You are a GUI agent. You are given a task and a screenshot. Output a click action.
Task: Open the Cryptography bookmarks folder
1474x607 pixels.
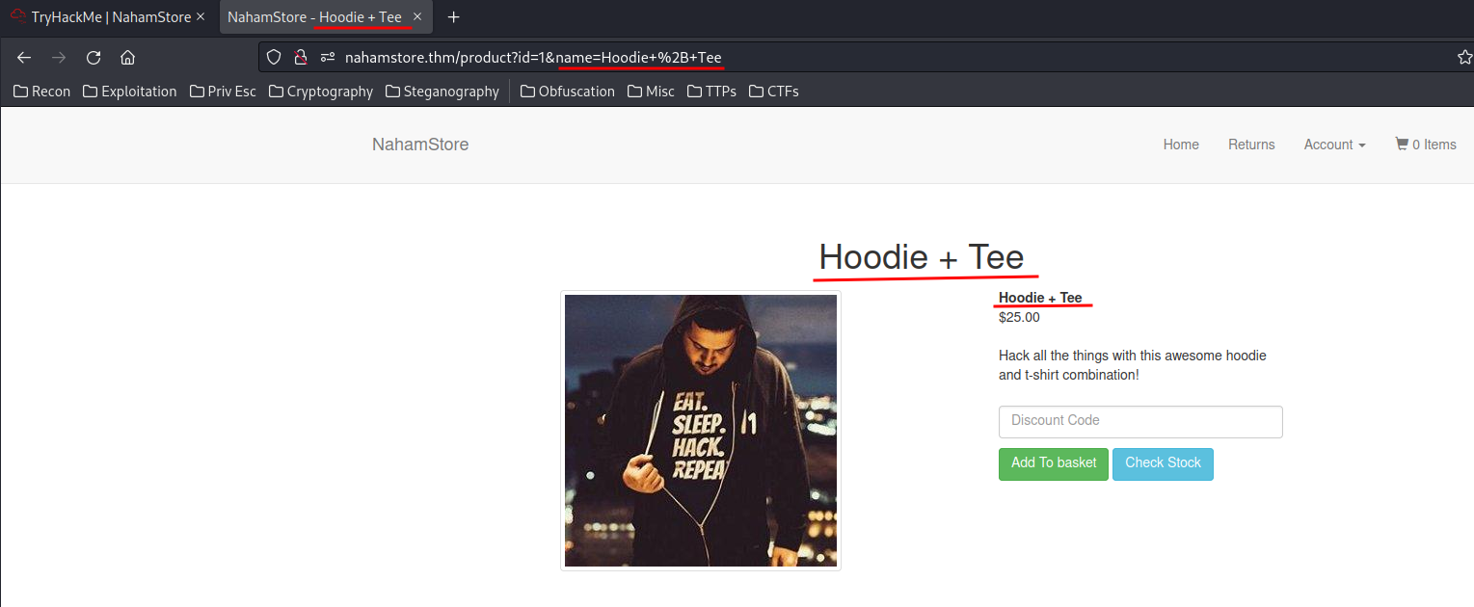click(x=321, y=92)
